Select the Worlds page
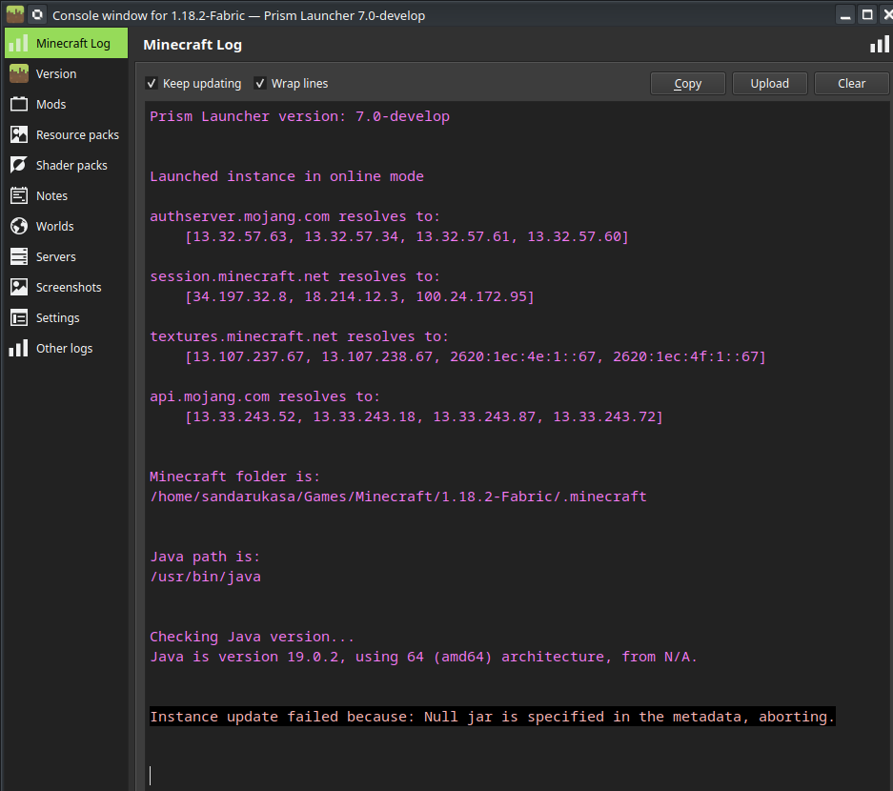The image size is (893, 791). [x=66, y=226]
